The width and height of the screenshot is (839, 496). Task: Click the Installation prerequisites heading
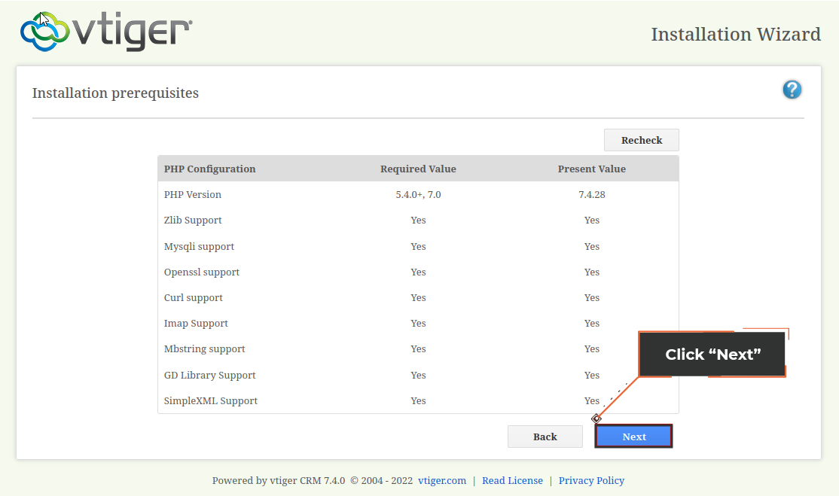coord(115,93)
